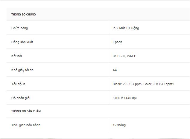The width and height of the screenshot is (190, 139).
Task: Select the Thời gian bảo hành label
Action: tap(26, 125)
